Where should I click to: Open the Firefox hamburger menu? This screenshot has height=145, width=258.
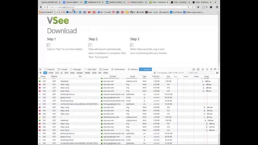(x=217, y=7)
